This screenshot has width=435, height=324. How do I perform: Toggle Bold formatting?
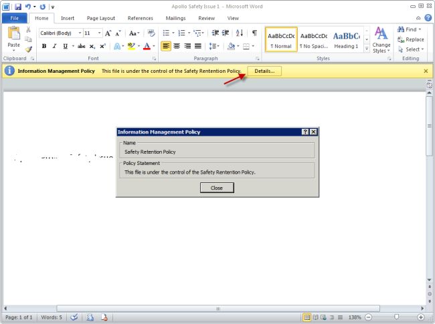coord(44,46)
